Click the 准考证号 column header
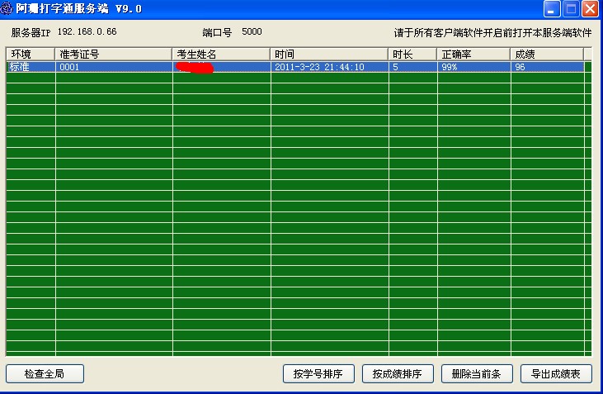 coord(114,55)
